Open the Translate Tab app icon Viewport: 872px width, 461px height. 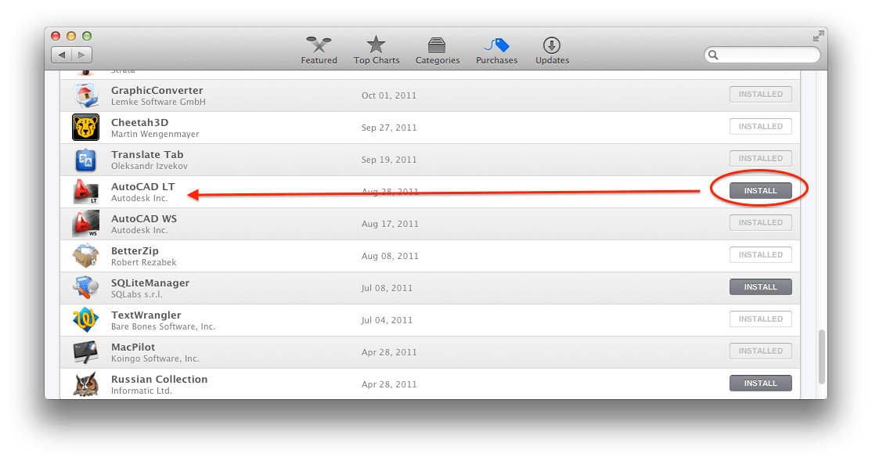pos(85,160)
